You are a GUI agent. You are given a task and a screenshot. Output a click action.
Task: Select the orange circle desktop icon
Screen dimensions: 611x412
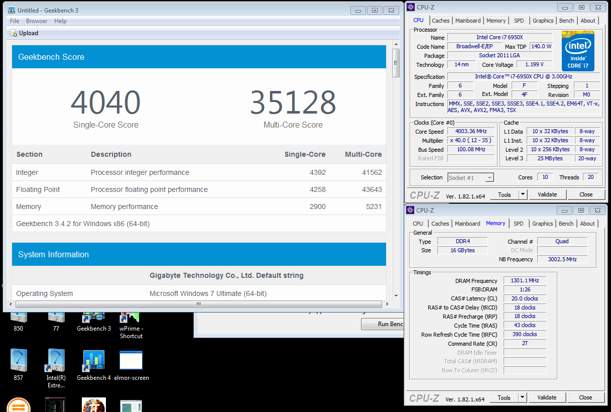pos(19,405)
